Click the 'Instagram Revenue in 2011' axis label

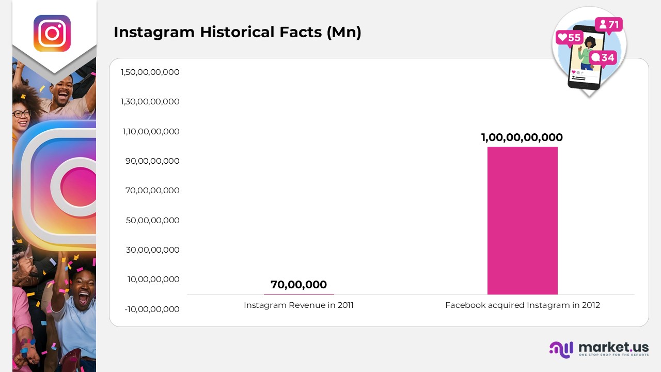click(298, 305)
